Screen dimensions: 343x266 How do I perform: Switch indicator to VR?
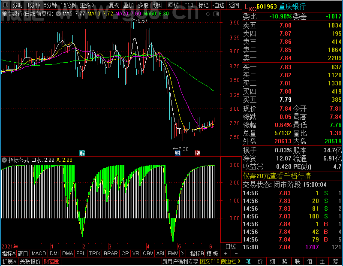tap(135, 254)
